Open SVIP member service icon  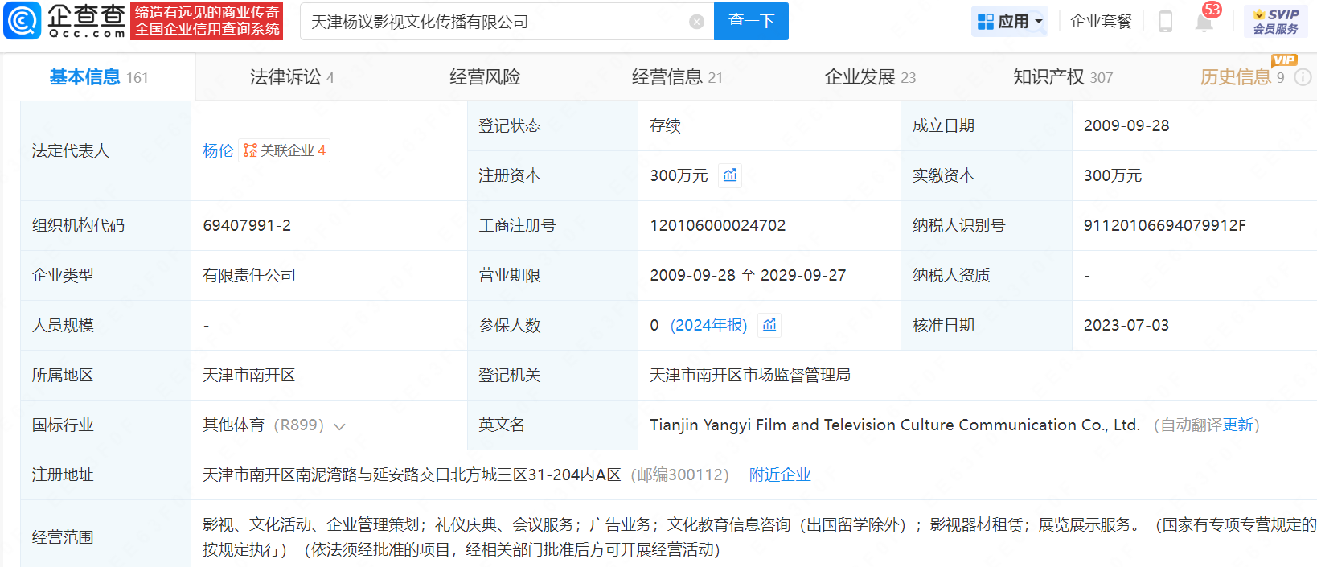point(1276,21)
